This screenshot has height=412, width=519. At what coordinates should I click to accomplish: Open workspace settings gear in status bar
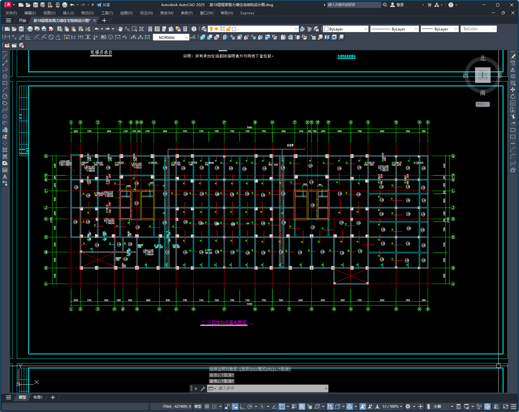408,407
